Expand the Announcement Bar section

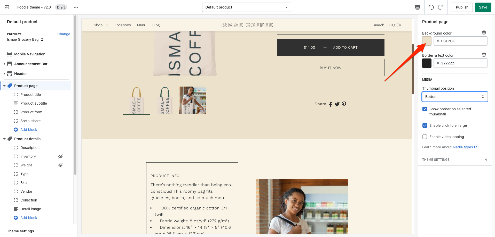(4, 64)
